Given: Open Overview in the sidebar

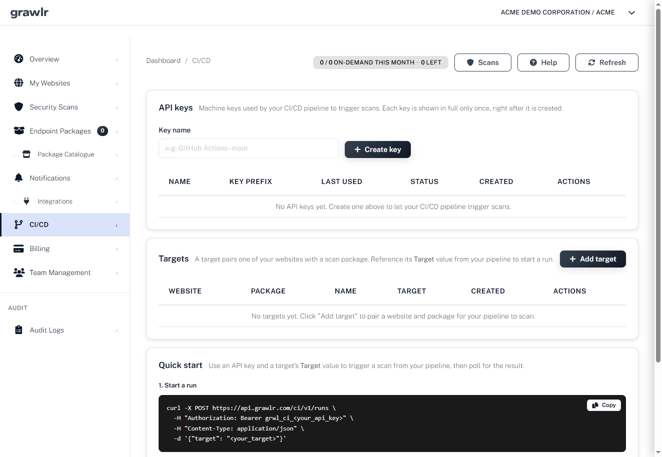Looking at the screenshot, I should point(65,59).
